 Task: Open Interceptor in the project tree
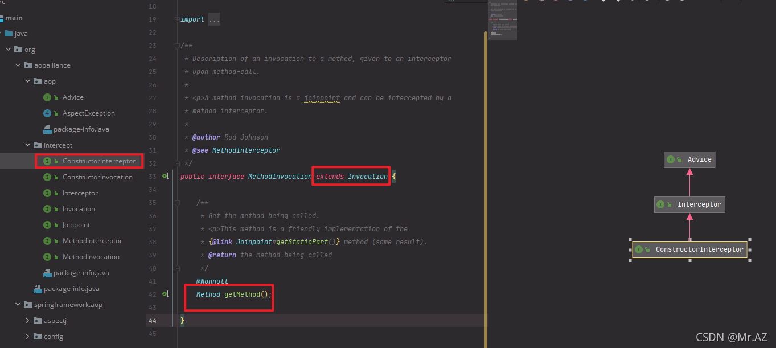tap(80, 193)
